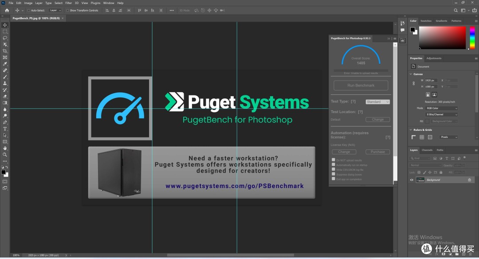Select the Brush tool
The width and height of the screenshot is (479, 259).
point(5,77)
